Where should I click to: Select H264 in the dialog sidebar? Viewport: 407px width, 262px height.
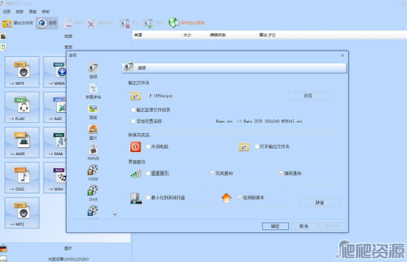point(93,172)
